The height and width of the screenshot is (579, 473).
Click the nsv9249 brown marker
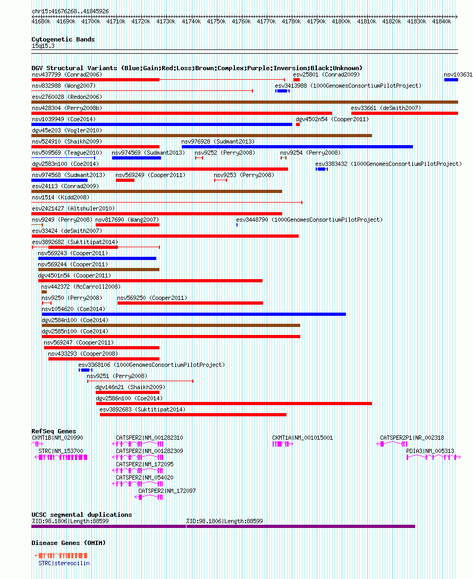click(37, 225)
